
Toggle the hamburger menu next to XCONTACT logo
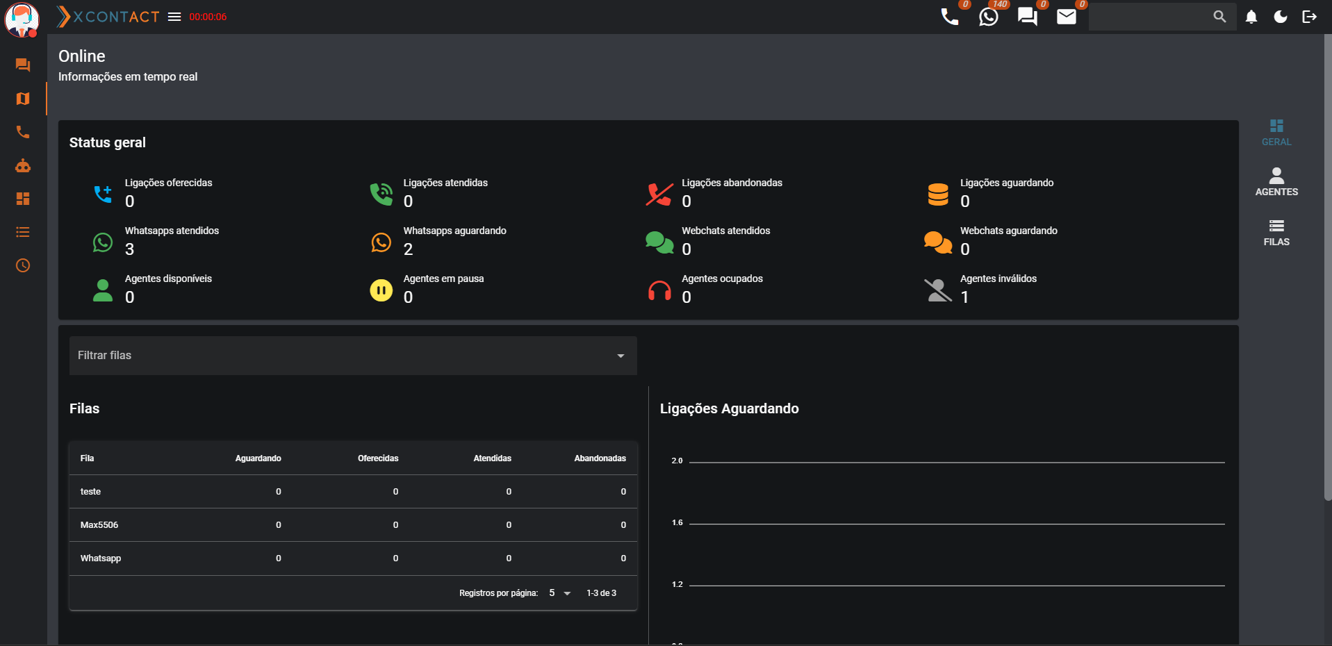(174, 17)
